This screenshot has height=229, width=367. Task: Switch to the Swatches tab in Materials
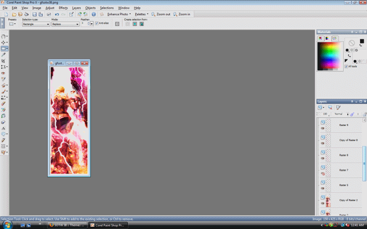(x=334, y=38)
